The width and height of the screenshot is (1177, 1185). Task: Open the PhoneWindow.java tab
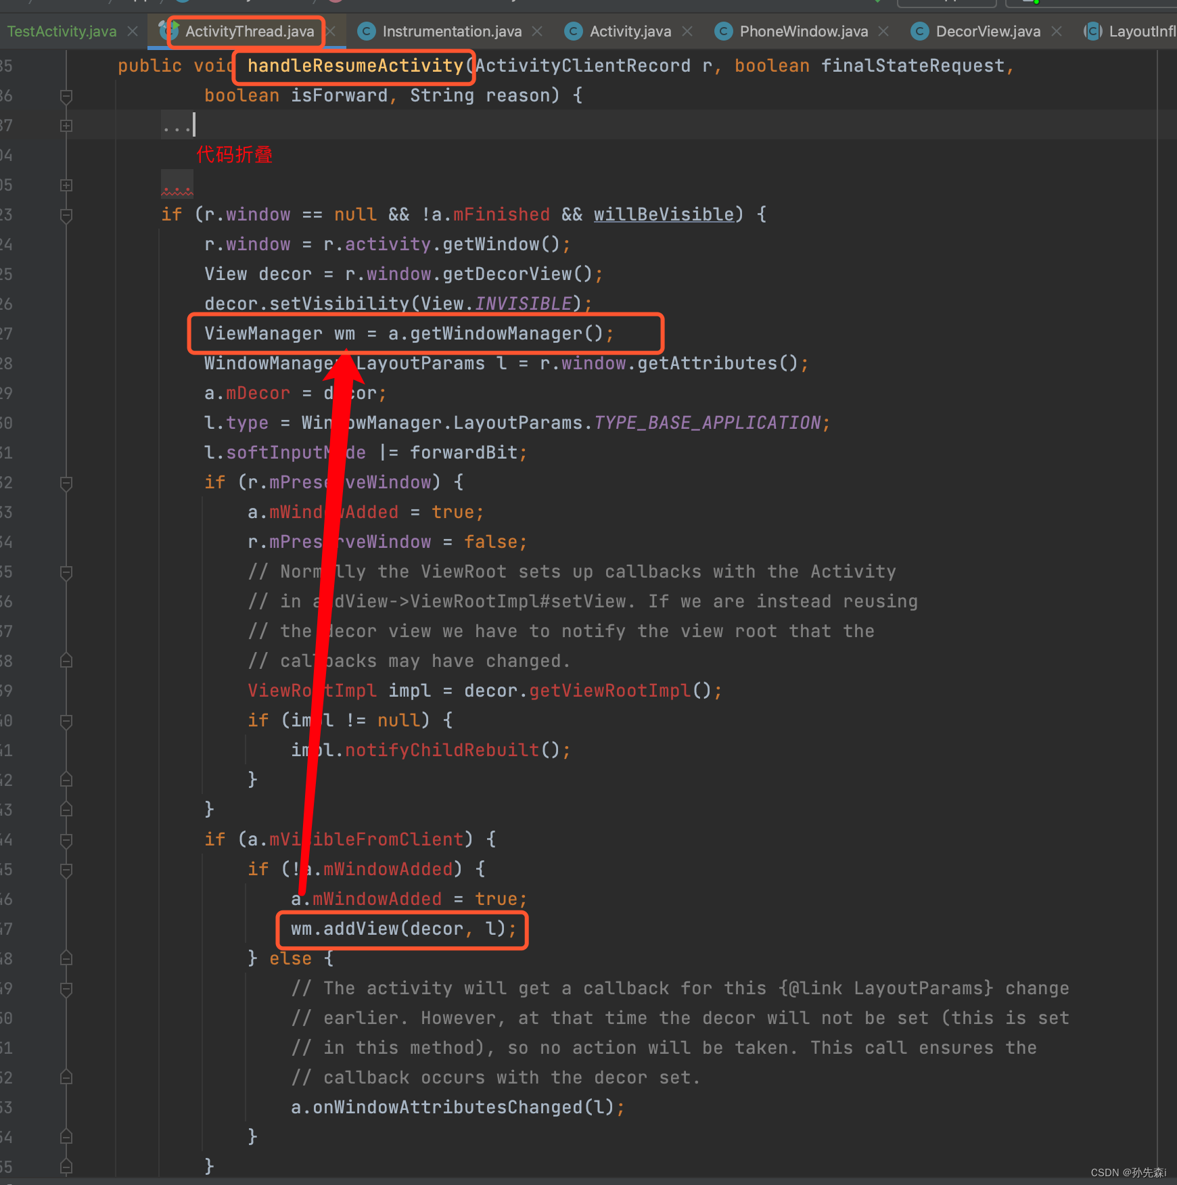click(804, 31)
